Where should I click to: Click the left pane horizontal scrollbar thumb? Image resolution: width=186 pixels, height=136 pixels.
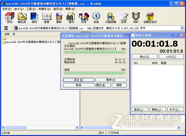[x=16, y=127]
